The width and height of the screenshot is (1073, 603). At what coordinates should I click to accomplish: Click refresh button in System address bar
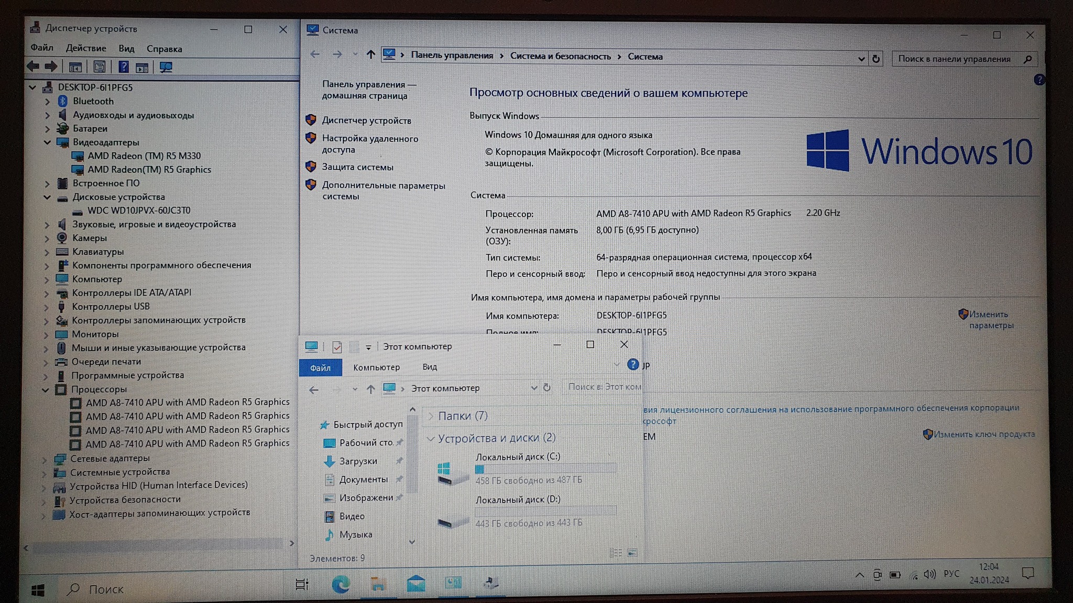tap(876, 59)
